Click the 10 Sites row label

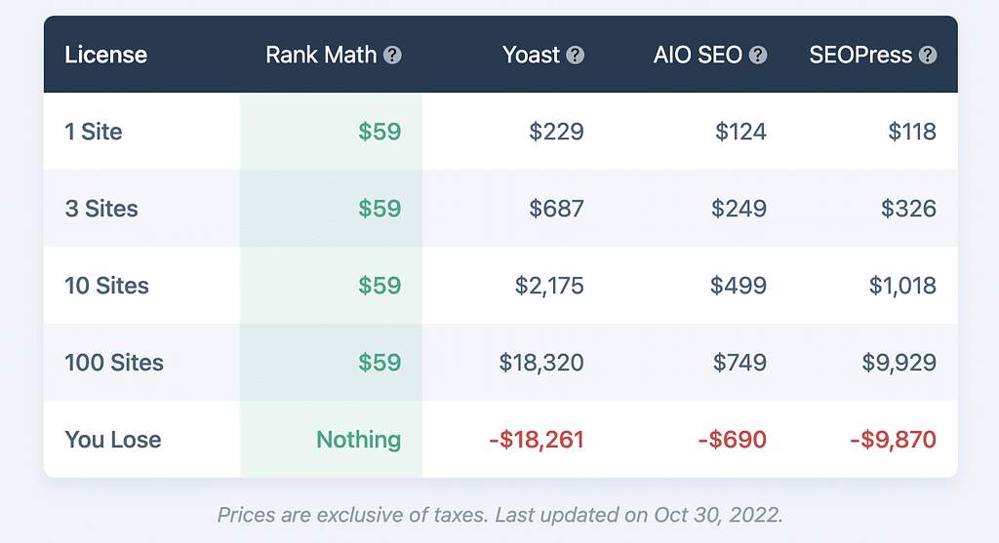coord(106,286)
